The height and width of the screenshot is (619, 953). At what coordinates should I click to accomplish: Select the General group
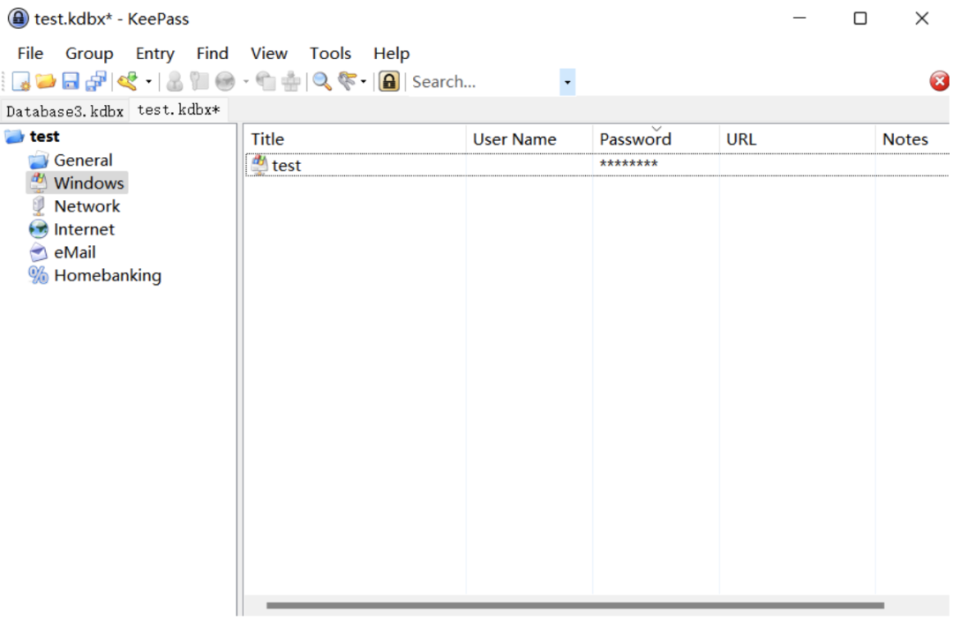pyautogui.click(x=83, y=160)
